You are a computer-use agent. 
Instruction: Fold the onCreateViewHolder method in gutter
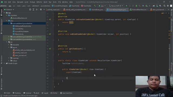point(53,19)
